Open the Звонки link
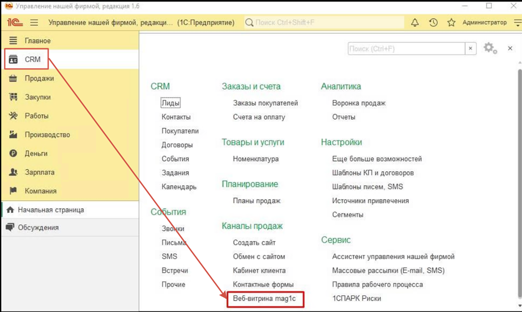Screen dimensions: 522x312 point(173,229)
